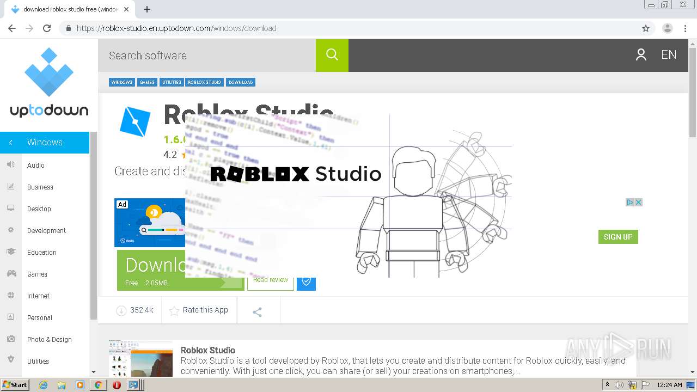Click the volume icon in the system tray
The image size is (697, 392).
(x=619, y=385)
